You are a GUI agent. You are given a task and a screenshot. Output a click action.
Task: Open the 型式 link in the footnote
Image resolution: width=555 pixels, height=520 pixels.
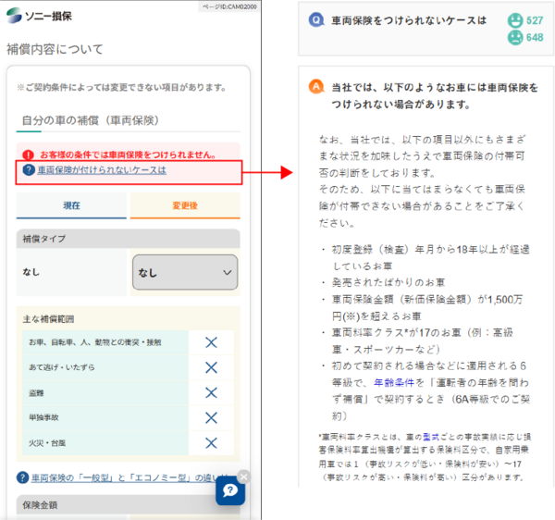tap(431, 437)
